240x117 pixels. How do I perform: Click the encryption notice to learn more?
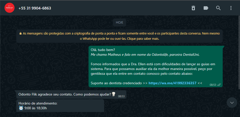click(120, 36)
